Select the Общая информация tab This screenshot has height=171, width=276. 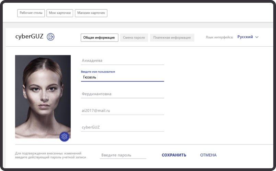point(100,37)
